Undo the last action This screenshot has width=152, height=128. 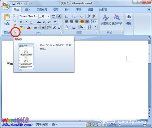pos(18,4)
